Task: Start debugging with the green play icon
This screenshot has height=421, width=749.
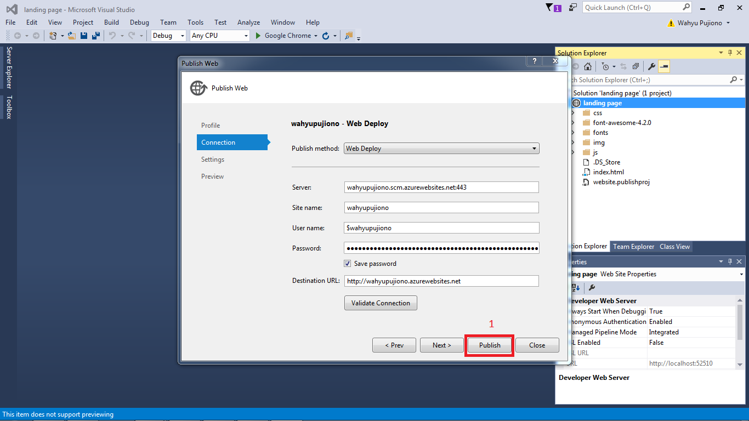Action: pos(258,36)
